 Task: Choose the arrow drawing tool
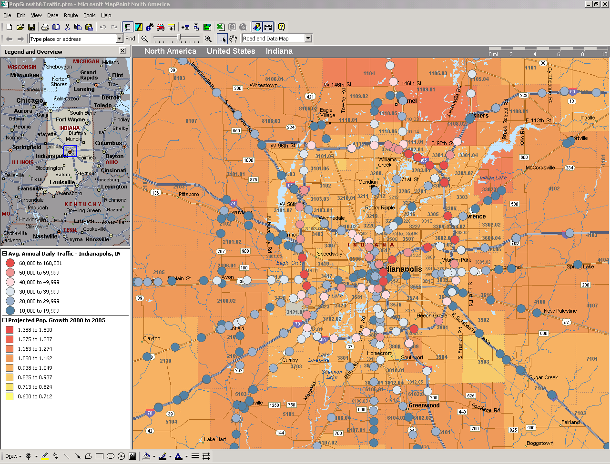pyautogui.click(x=77, y=456)
